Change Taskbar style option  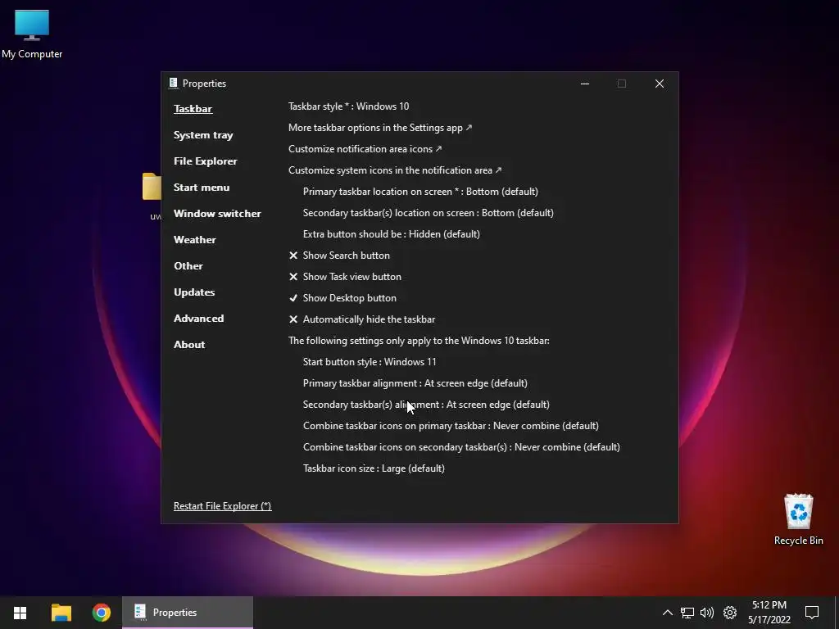click(349, 106)
